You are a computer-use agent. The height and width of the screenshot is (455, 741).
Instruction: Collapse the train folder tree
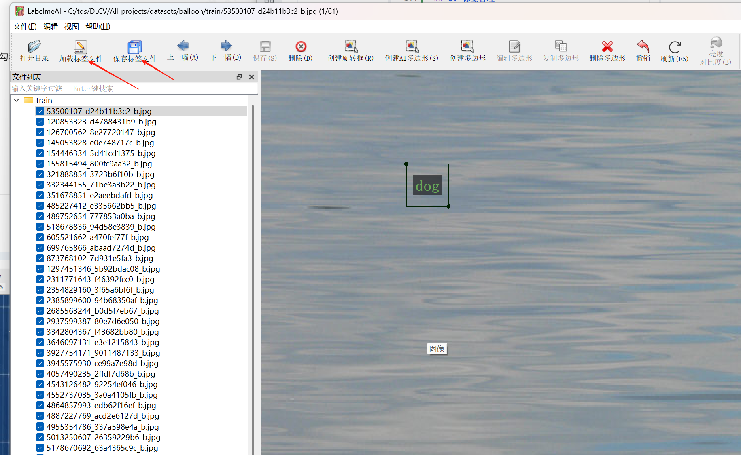[17, 100]
